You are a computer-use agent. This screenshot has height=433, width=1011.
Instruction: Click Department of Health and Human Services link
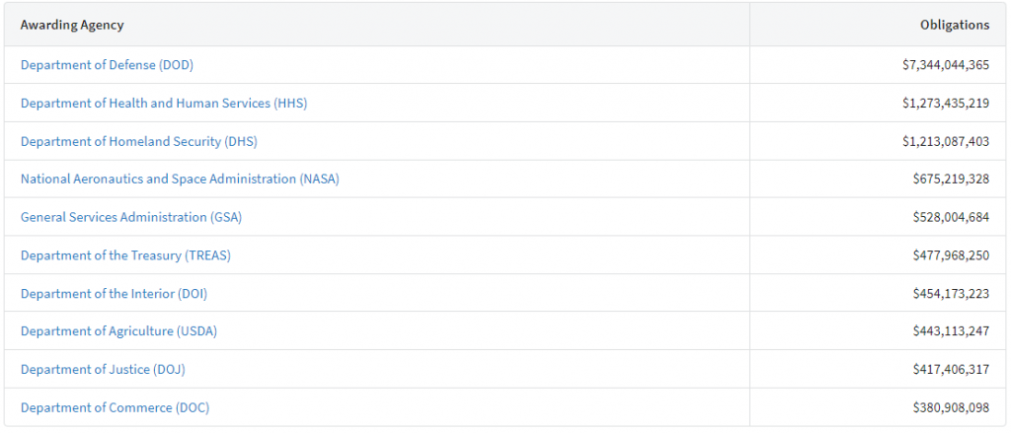(x=164, y=104)
